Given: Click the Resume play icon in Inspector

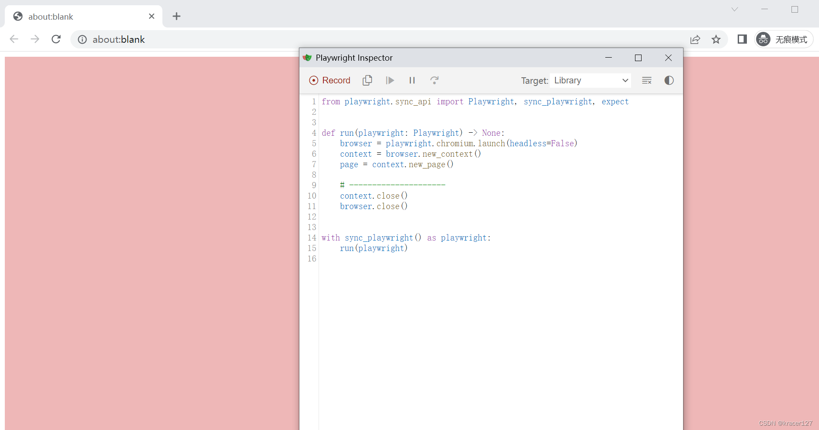Looking at the screenshot, I should pos(390,80).
